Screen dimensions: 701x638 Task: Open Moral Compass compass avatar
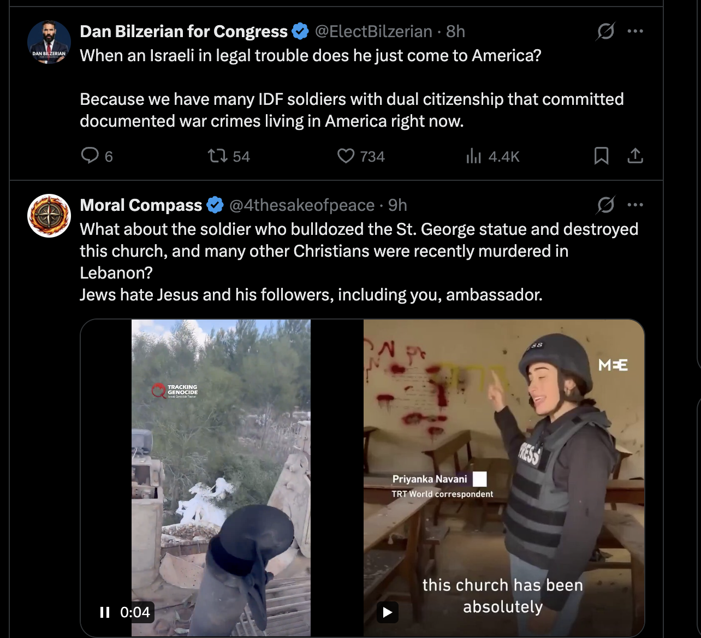coord(49,216)
